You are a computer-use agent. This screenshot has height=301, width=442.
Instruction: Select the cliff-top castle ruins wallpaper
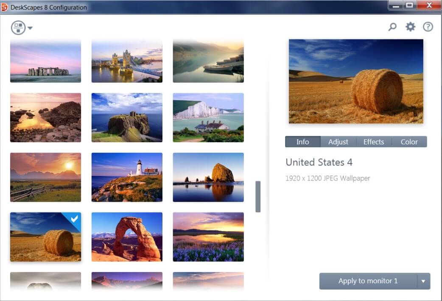127,117
